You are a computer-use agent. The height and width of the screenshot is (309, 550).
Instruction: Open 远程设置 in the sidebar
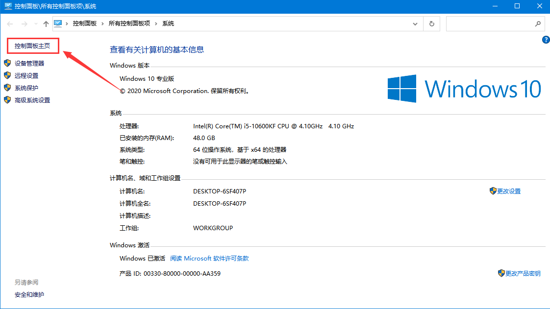26,75
